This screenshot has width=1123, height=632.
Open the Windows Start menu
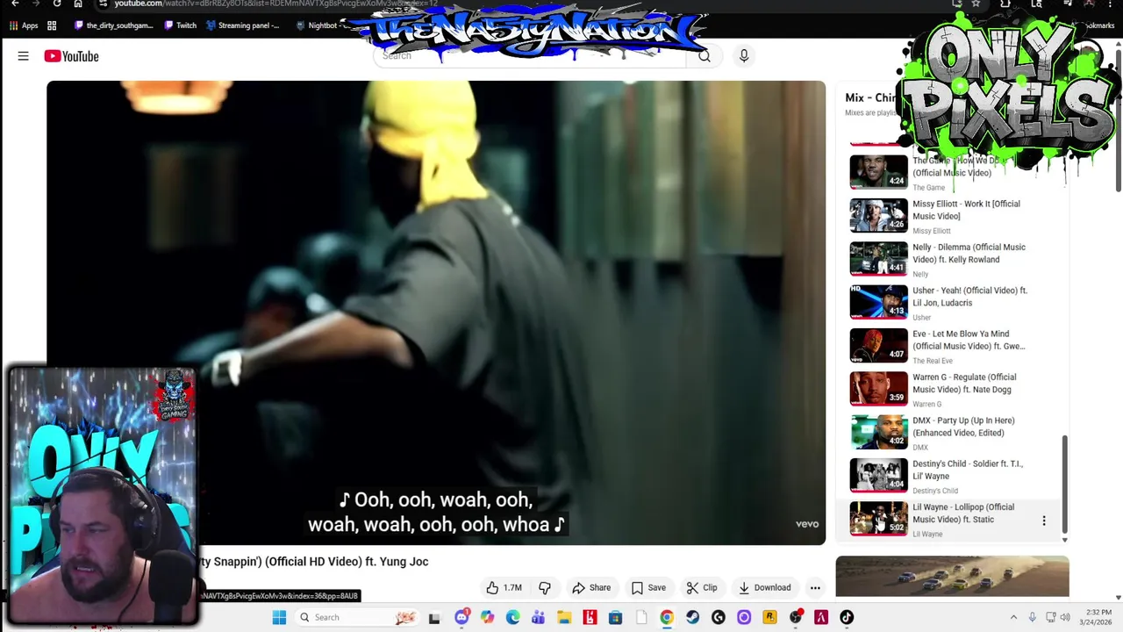[x=279, y=617]
